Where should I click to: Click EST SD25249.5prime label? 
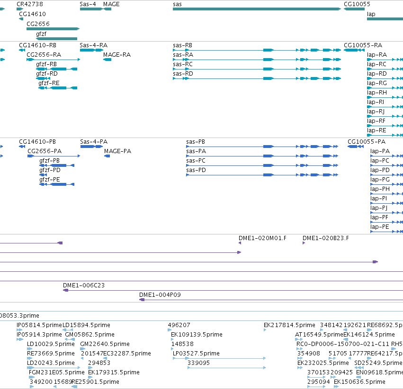pyautogui.click(x=378, y=363)
